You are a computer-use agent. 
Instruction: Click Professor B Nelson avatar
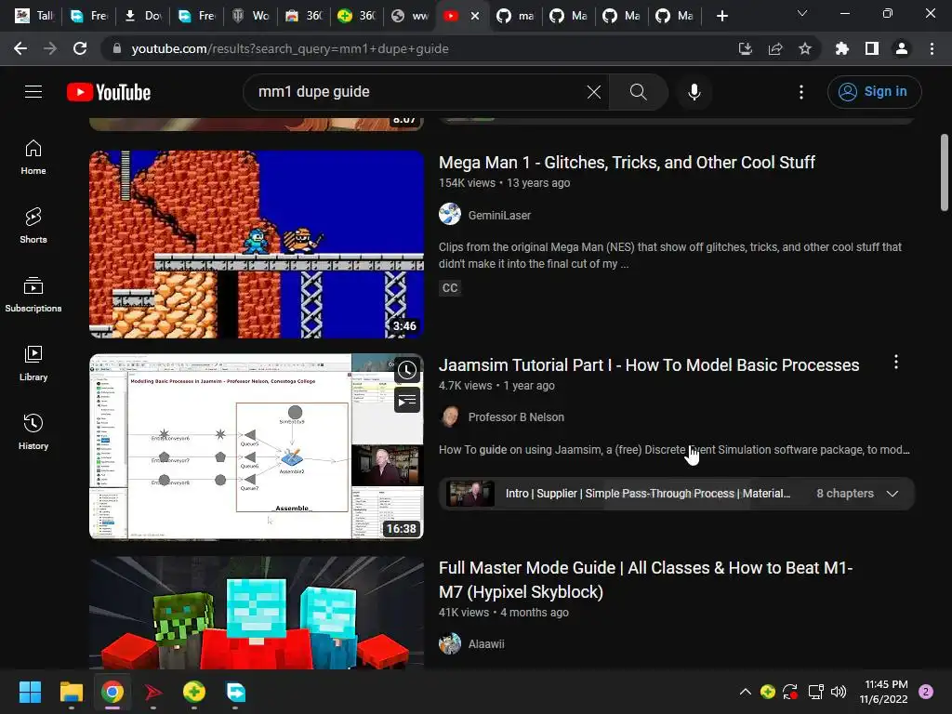pyautogui.click(x=450, y=417)
